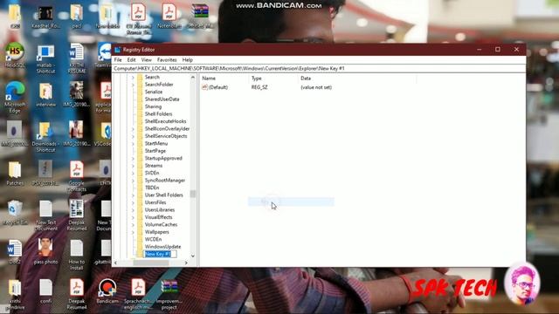The width and height of the screenshot is (559, 314).
Task: Select the Shell Folders key
Action: click(x=158, y=114)
